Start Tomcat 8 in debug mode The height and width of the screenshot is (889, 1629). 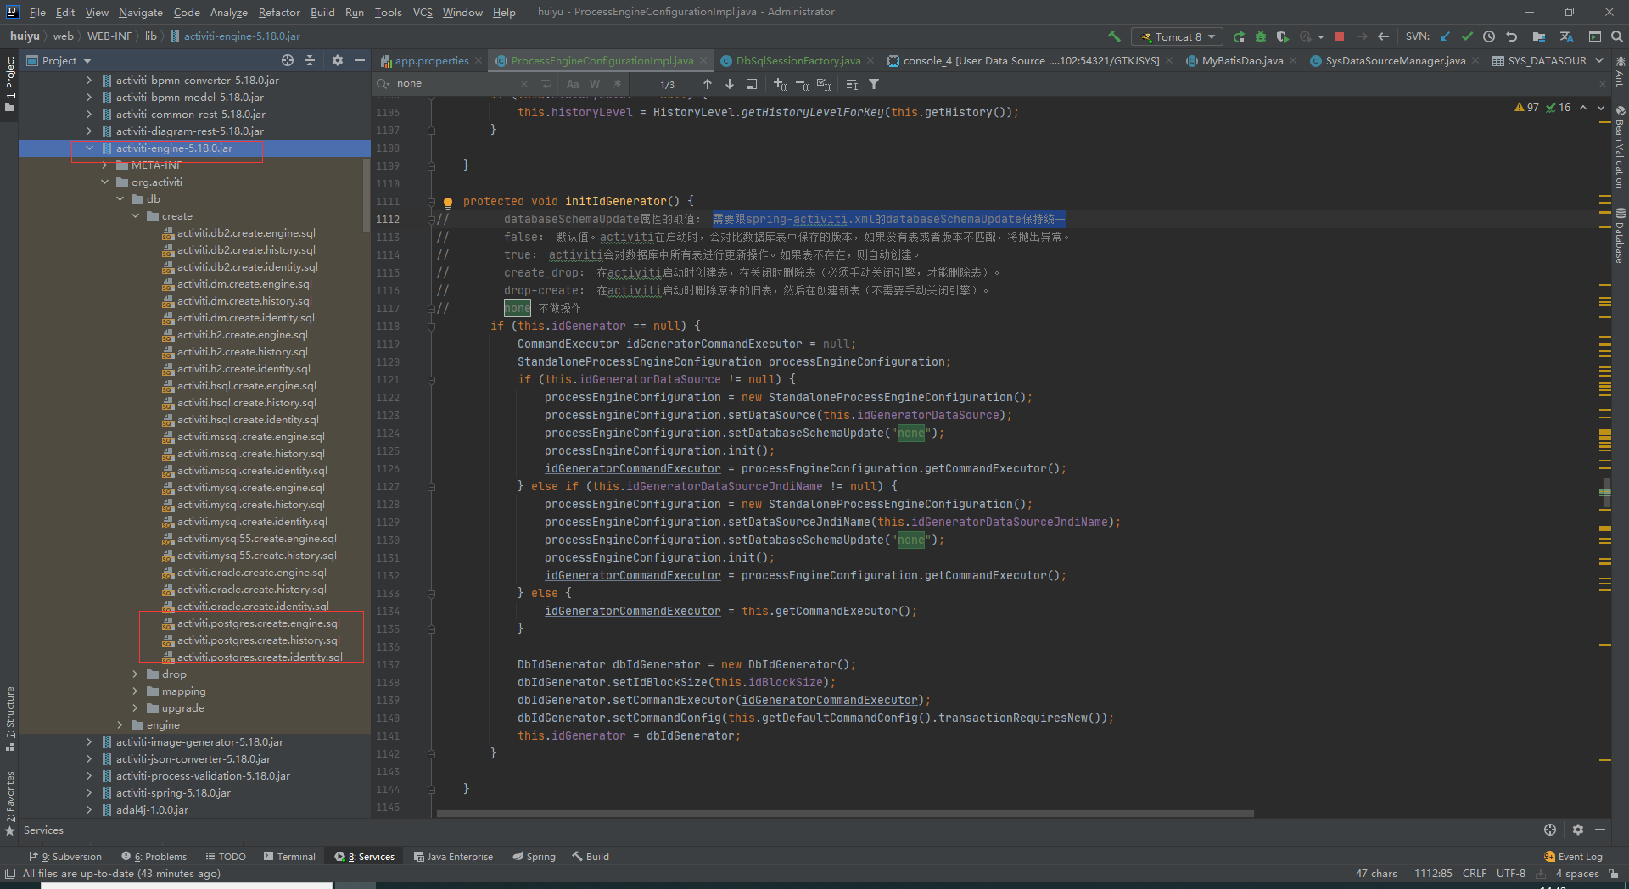(x=1261, y=36)
